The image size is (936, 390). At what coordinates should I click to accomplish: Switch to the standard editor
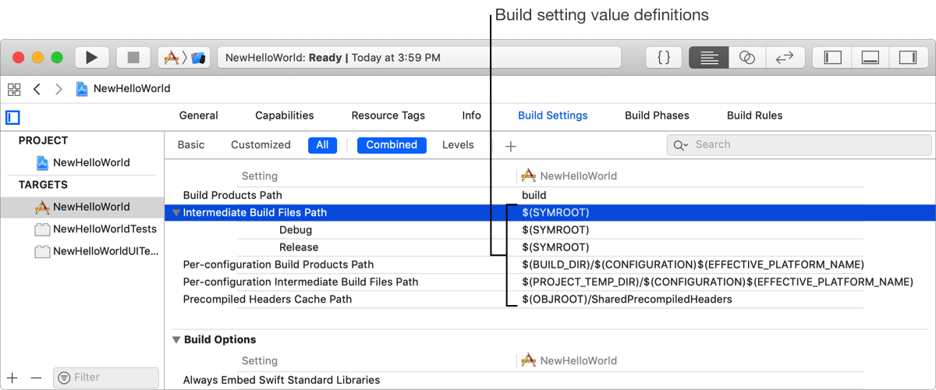709,57
